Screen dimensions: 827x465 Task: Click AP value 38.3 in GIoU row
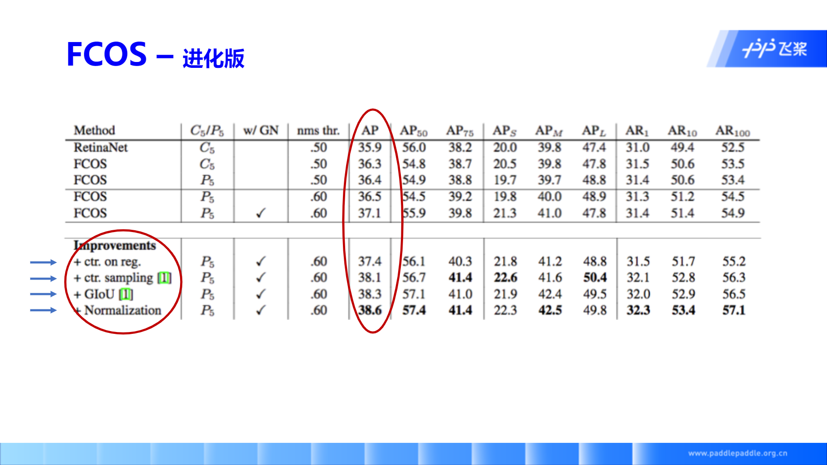point(370,294)
